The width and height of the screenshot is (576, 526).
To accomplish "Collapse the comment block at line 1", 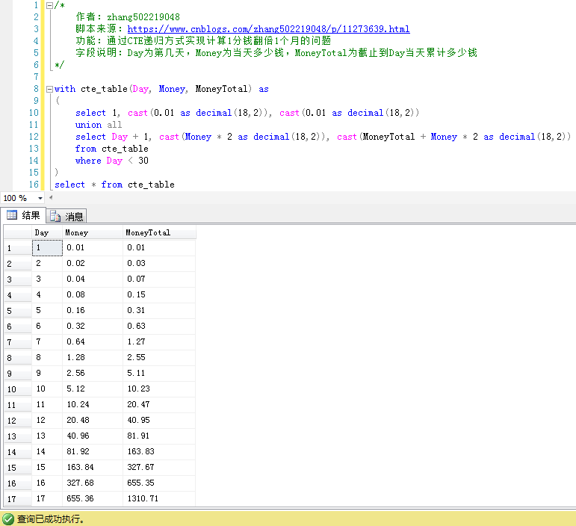I will tap(49, 5).
